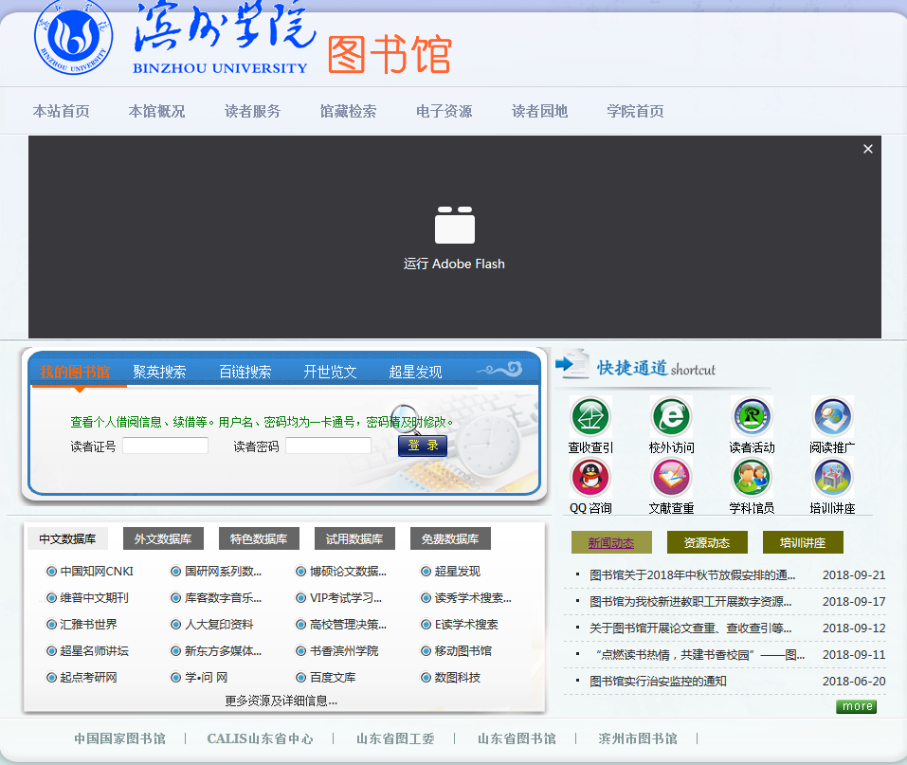Switch to the 聚英搜索 search tab
Image resolution: width=907 pixels, height=765 pixels.
point(159,372)
